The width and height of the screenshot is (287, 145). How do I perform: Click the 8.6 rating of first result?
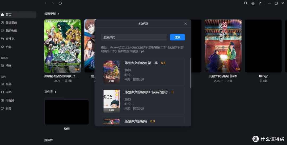[x=163, y=63]
